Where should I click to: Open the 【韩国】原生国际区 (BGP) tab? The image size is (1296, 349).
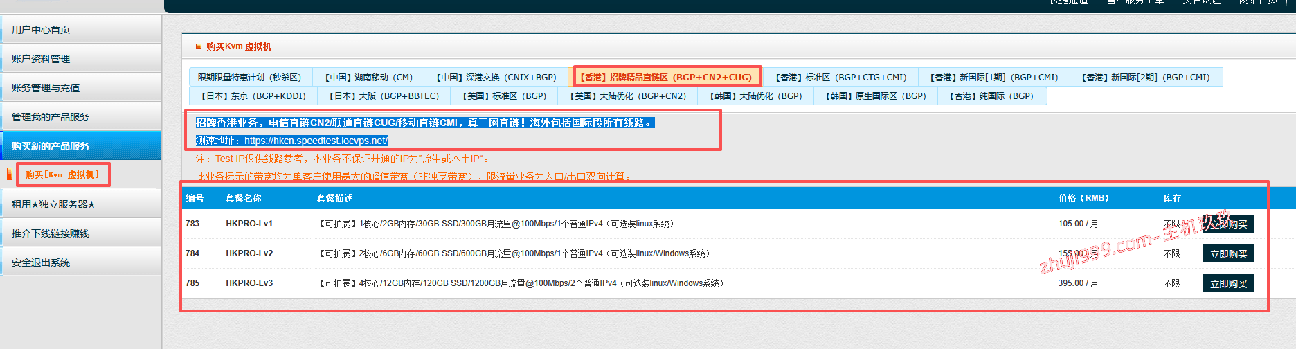click(875, 96)
